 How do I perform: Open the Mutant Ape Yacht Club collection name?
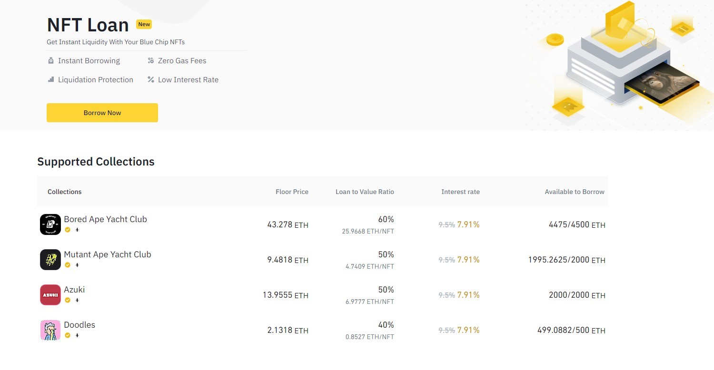pyautogui.click(x=108, y=254)
